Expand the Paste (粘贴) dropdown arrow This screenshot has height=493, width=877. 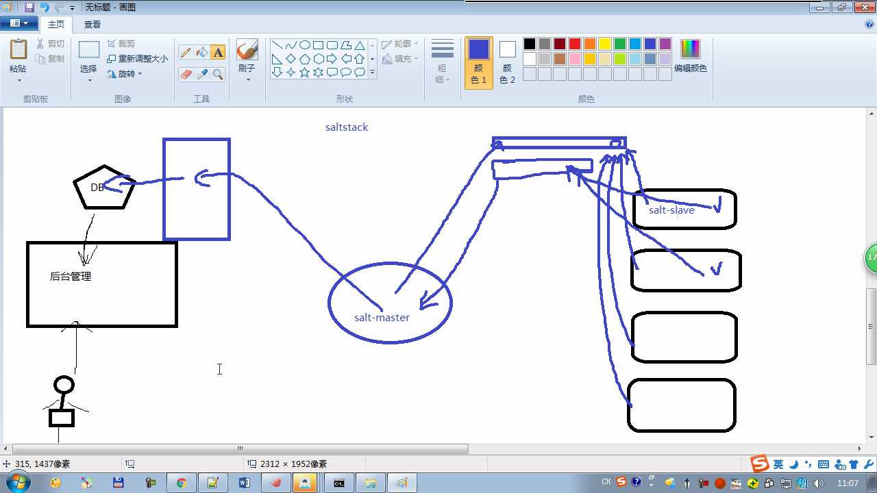(x=18, y=80)
